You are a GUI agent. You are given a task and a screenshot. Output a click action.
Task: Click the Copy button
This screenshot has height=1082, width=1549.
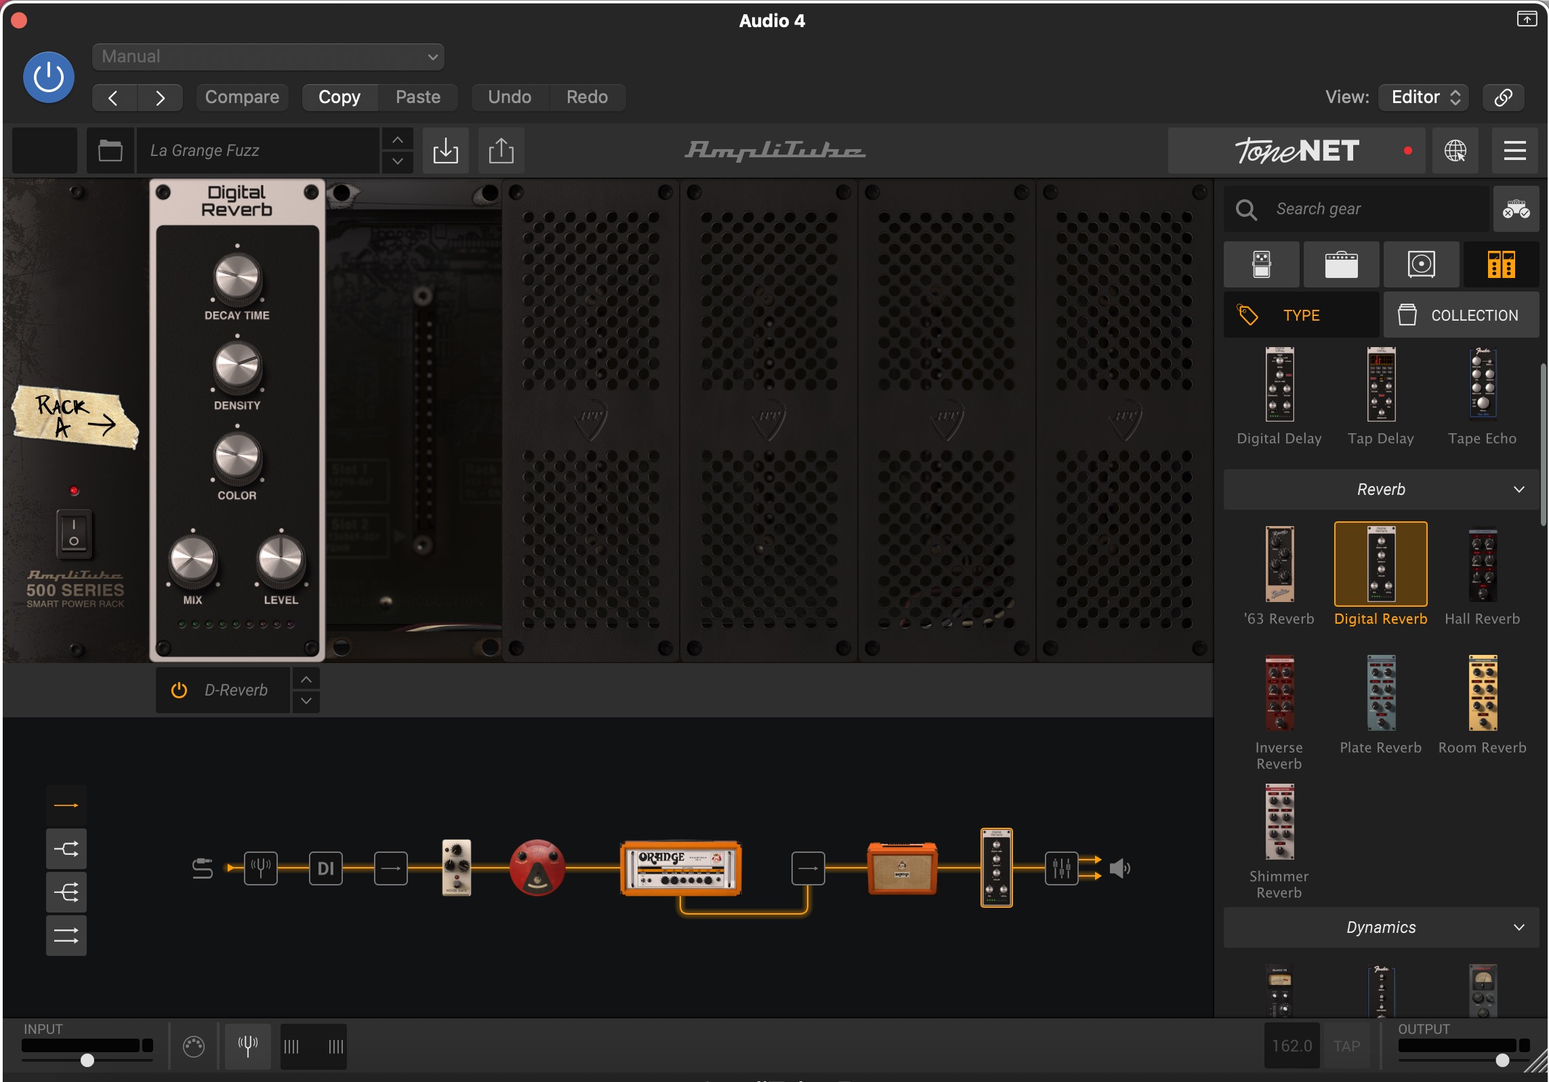point(339,97)
